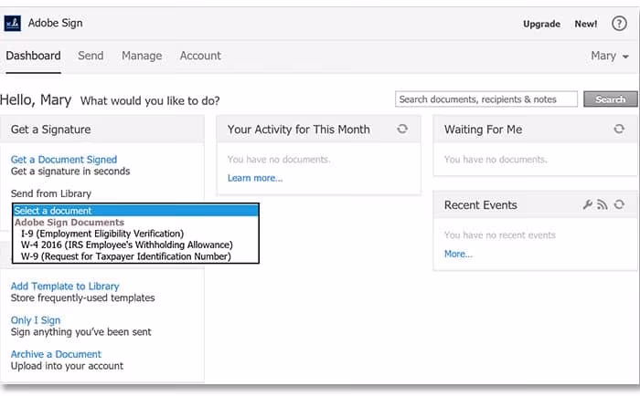Refresh Your Activity for This Month panel

pos(402,130)
